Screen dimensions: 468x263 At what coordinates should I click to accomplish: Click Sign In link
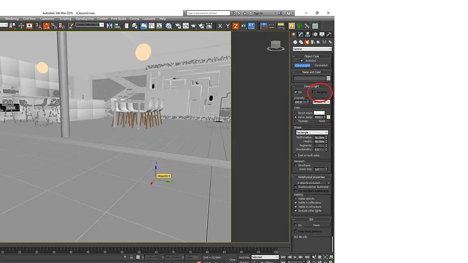point(258,13)
